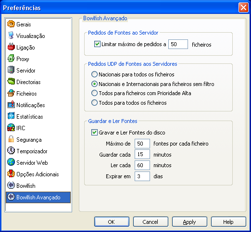
Task: Choose Todos para ficheiros com Prioridade Alta
Action: click(x=94, y=93)
